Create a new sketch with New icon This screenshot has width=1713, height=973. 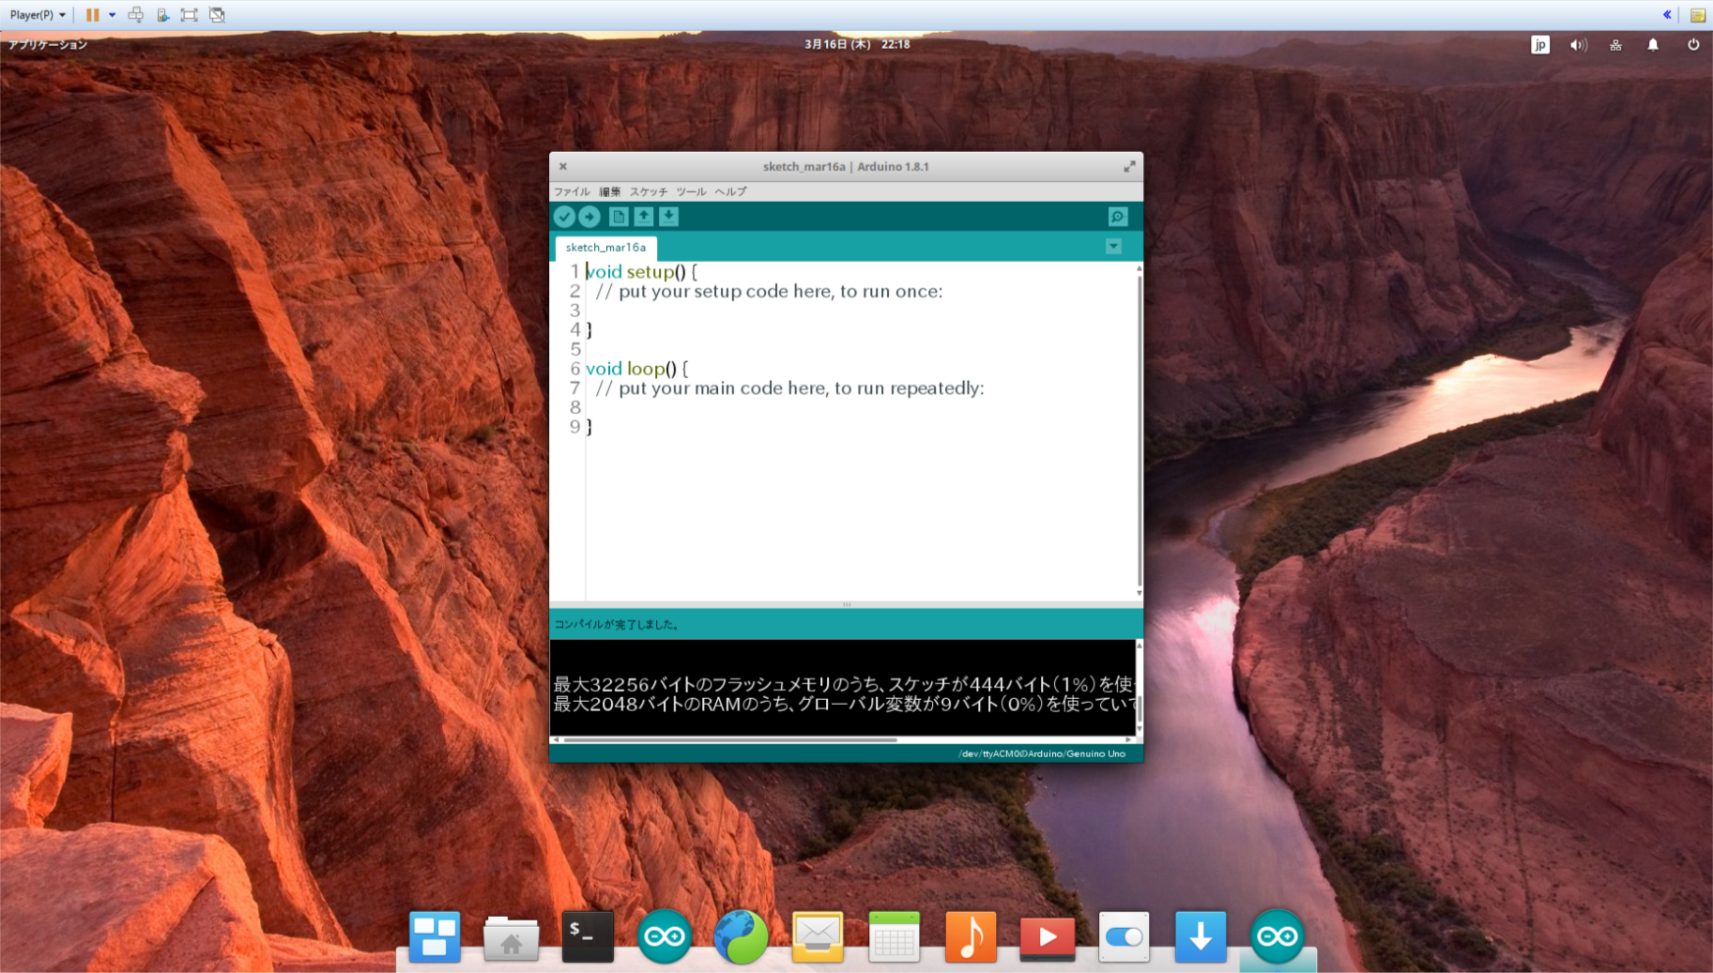[x=618, y=217]
